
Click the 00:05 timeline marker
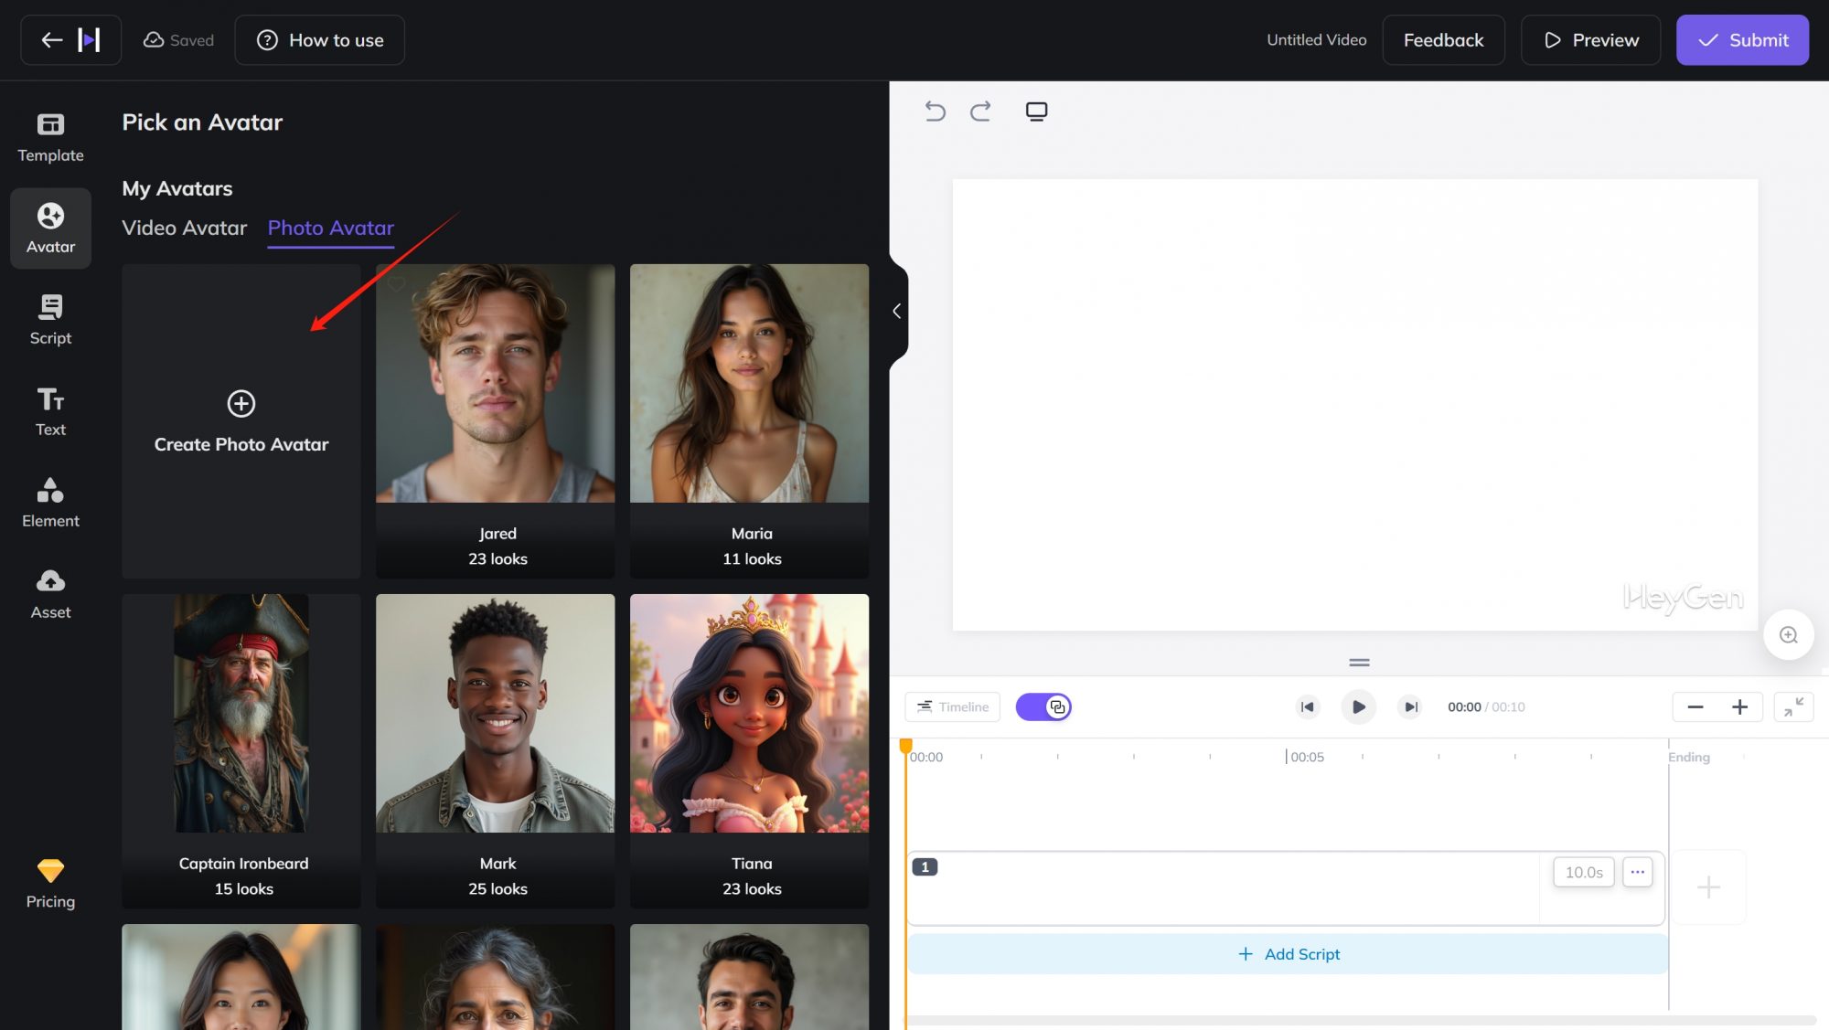[1306, 758]
